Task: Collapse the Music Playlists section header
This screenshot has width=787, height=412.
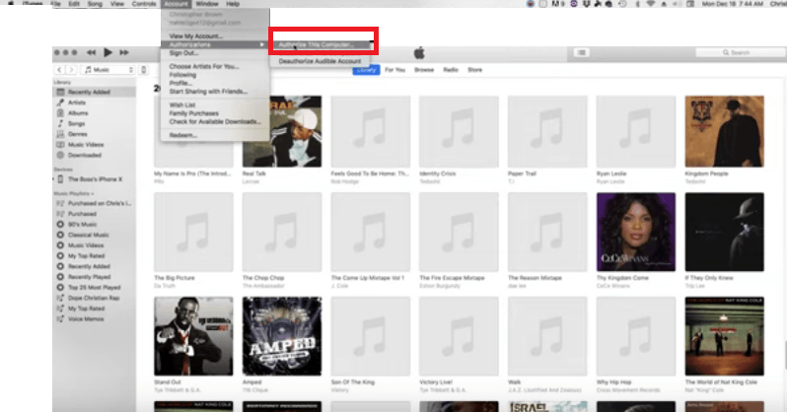Action: pos(74,194)
